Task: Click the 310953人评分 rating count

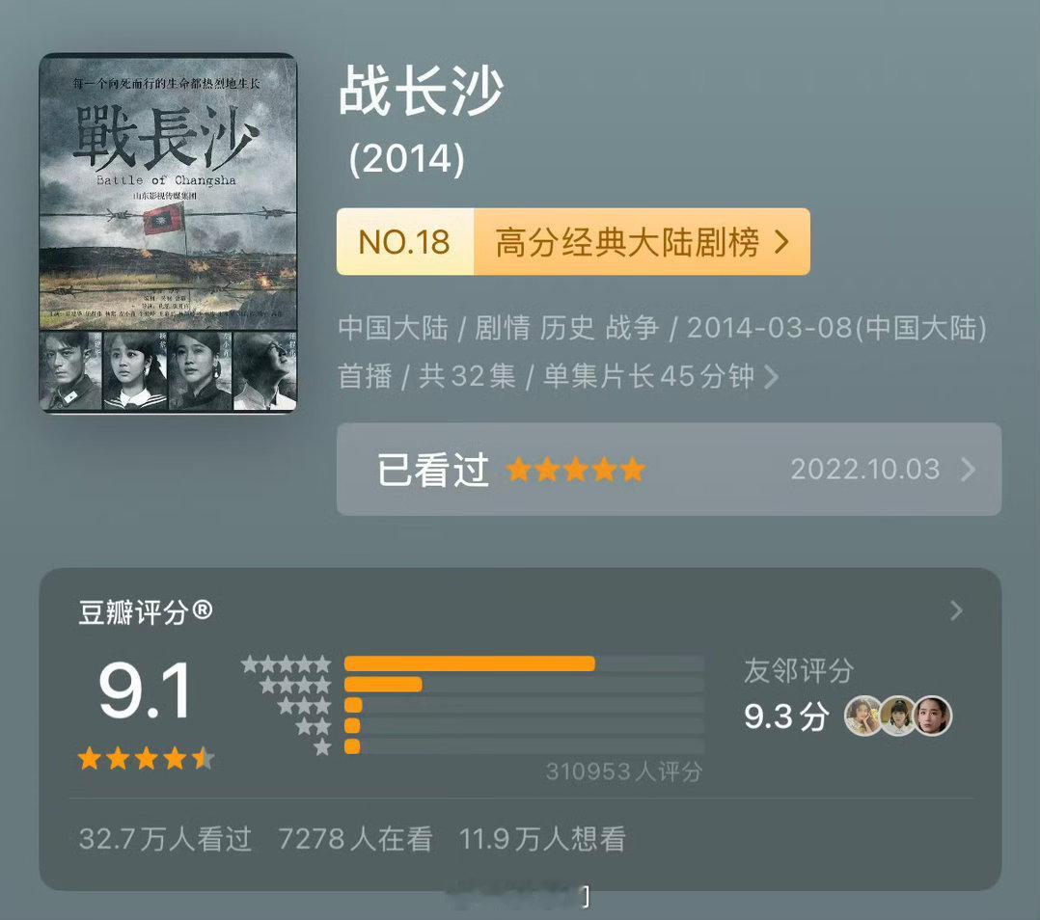Action: [623, 771]
